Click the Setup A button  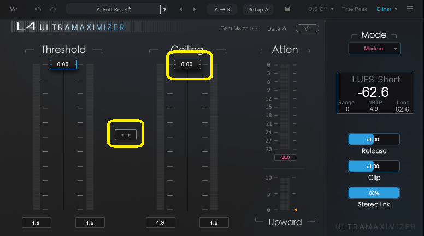coord(258,9)
